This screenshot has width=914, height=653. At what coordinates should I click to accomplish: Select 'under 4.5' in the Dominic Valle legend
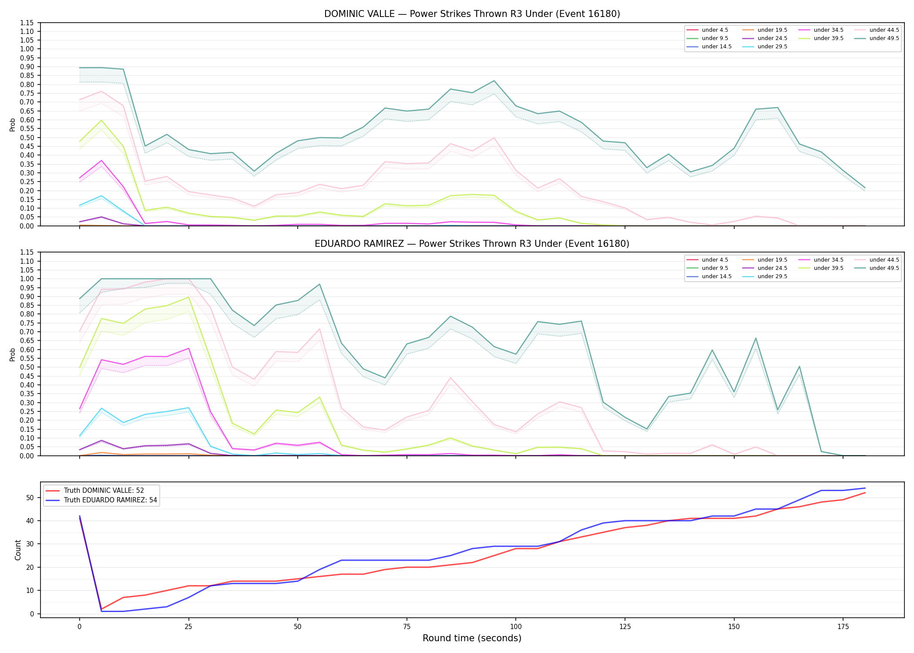(715, 30)
